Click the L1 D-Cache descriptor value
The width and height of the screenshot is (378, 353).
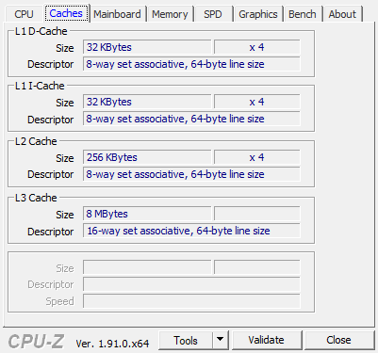click(191, 64)
